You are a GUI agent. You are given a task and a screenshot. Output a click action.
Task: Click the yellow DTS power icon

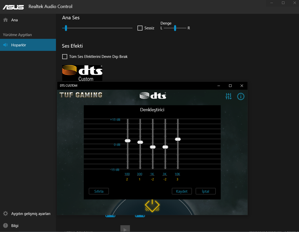tap(152, 206)
